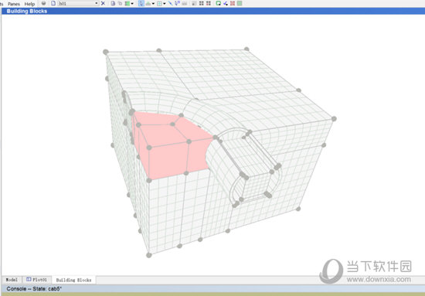Click the Building Blocks pane title bar

click(213, 11)
